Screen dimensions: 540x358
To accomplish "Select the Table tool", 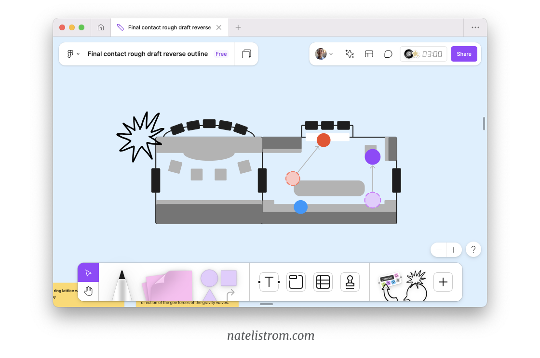I will (x=323, y=282).
